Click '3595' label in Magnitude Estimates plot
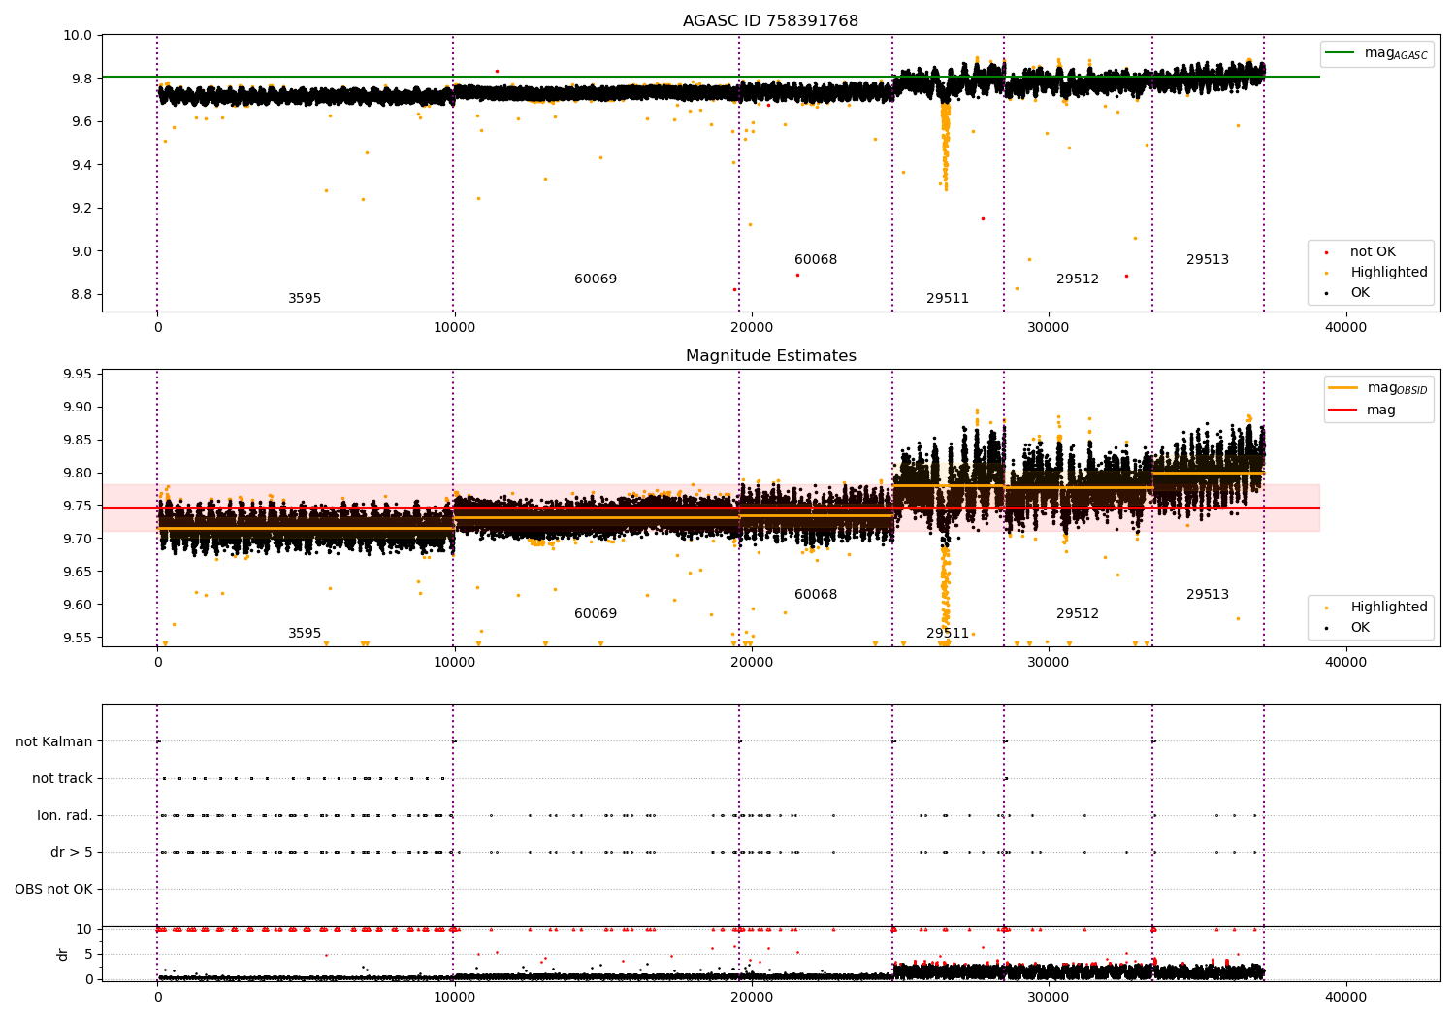 305,633
